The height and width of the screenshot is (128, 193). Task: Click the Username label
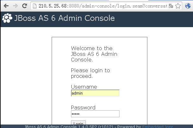[84, 87]
